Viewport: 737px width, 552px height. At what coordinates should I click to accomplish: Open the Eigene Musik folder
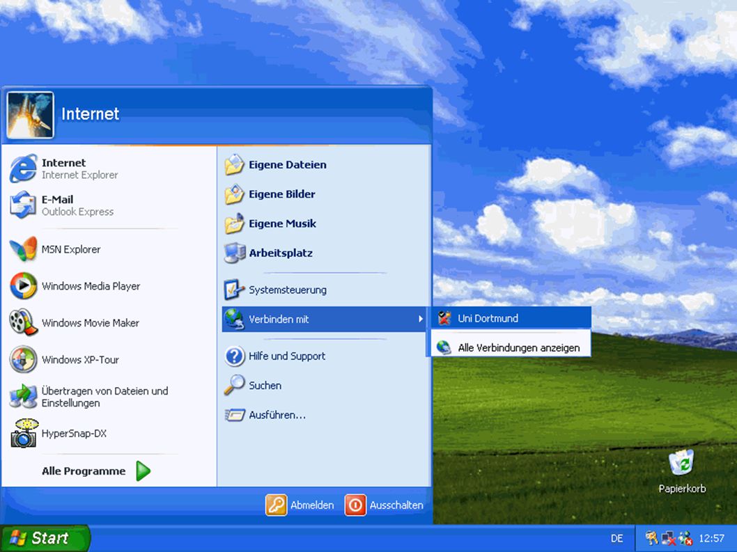(324, 223)
